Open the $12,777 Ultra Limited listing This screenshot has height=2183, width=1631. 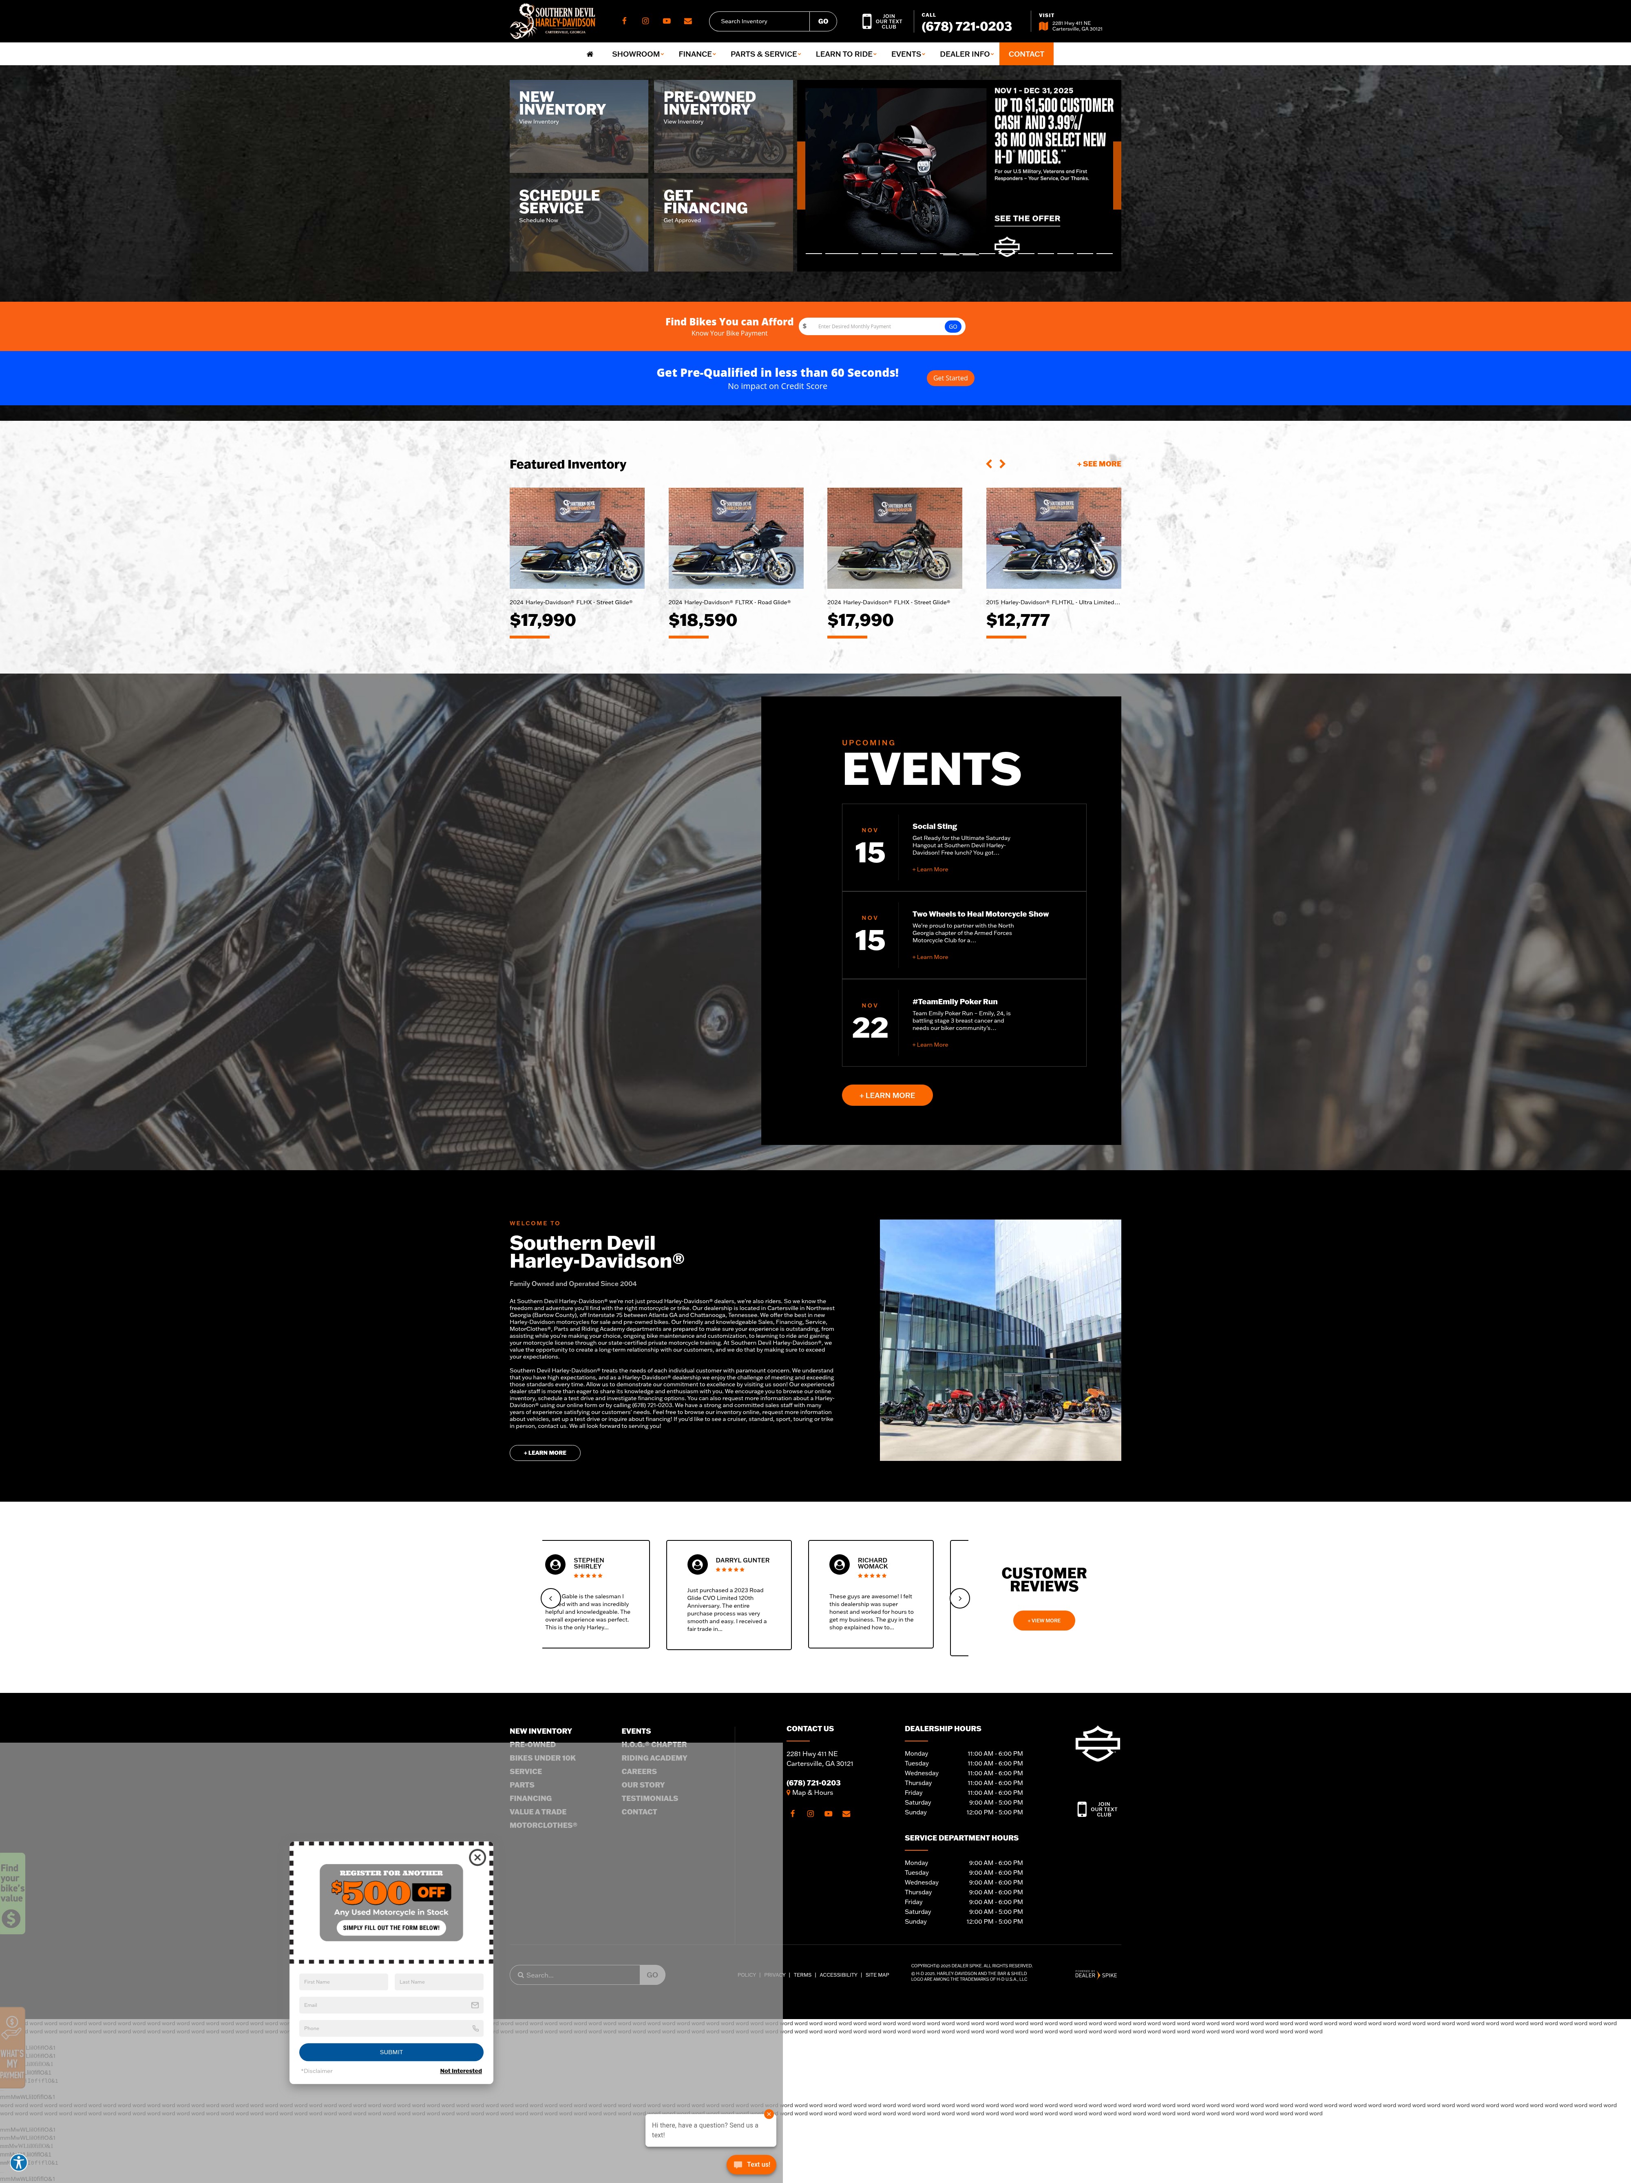click(1053, 563)
